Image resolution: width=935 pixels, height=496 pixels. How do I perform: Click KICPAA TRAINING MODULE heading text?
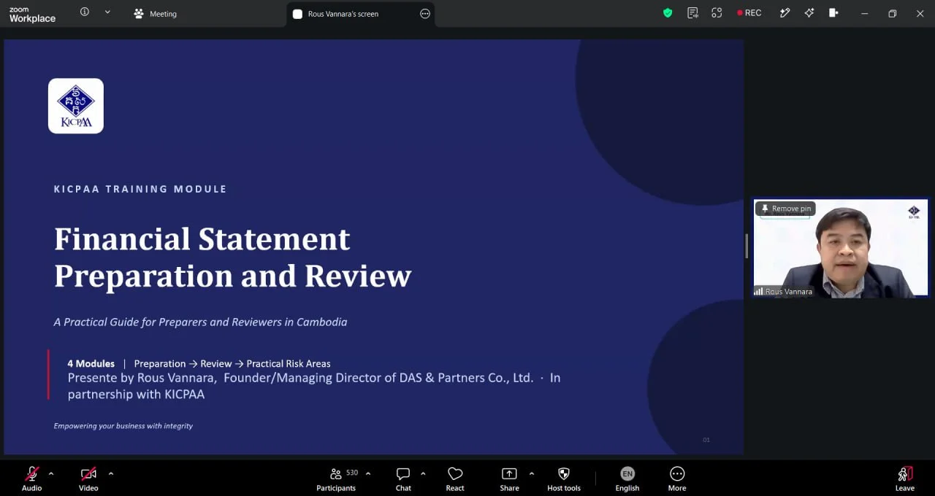point(140,189)
